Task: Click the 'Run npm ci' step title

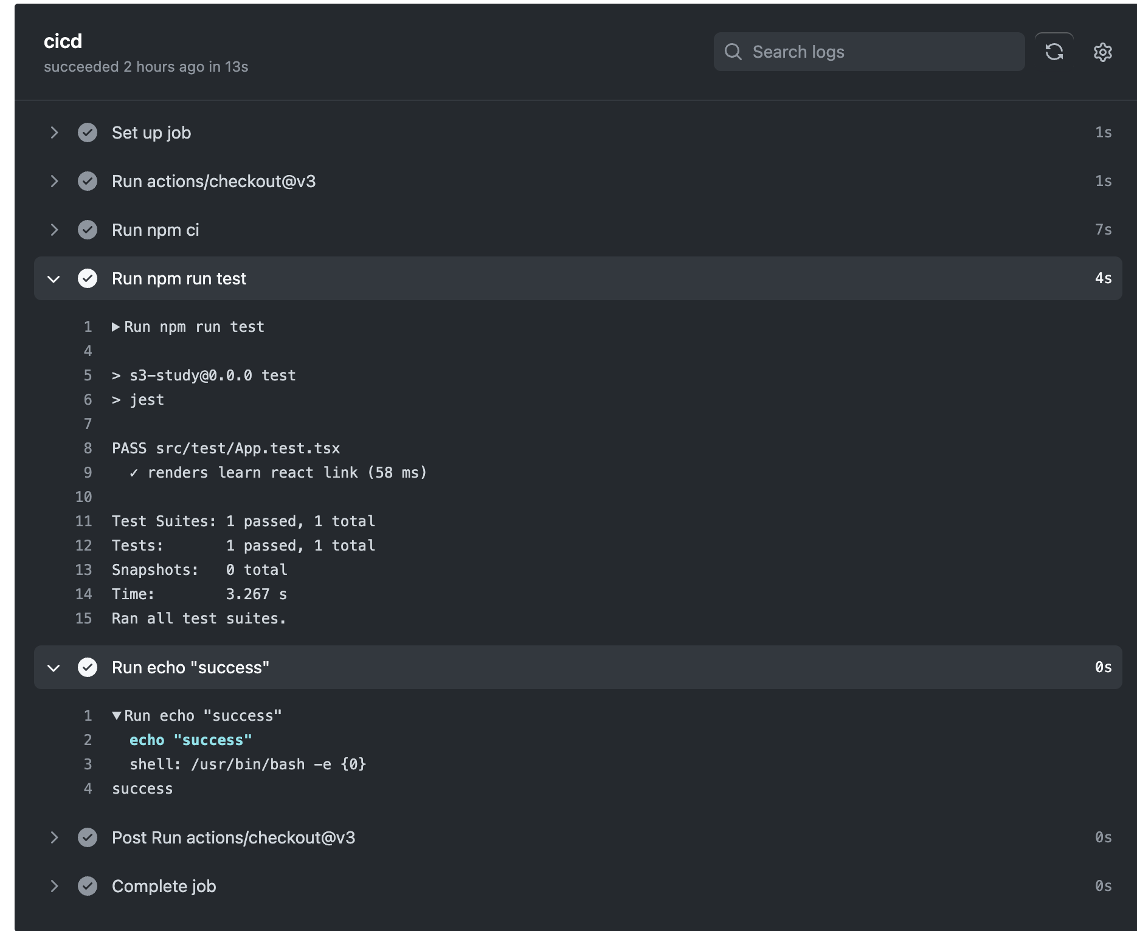Action: point(156,230)
